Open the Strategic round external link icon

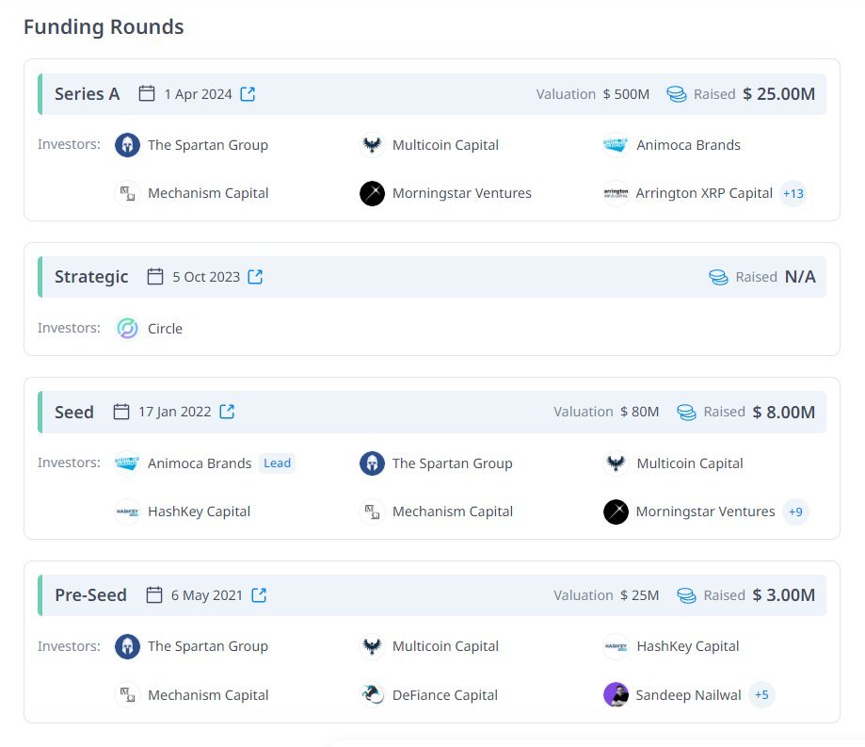(255, 277)
